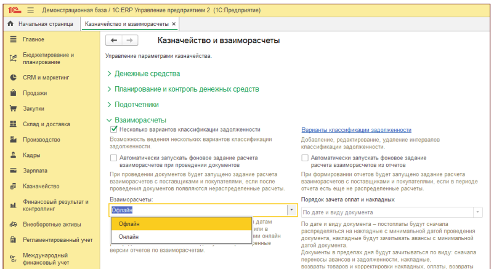The width and height of the screenshot is (494, 269).
Task: Click the Международный финансовый учет Dr/Cr icon
Action: pos(13,259)
